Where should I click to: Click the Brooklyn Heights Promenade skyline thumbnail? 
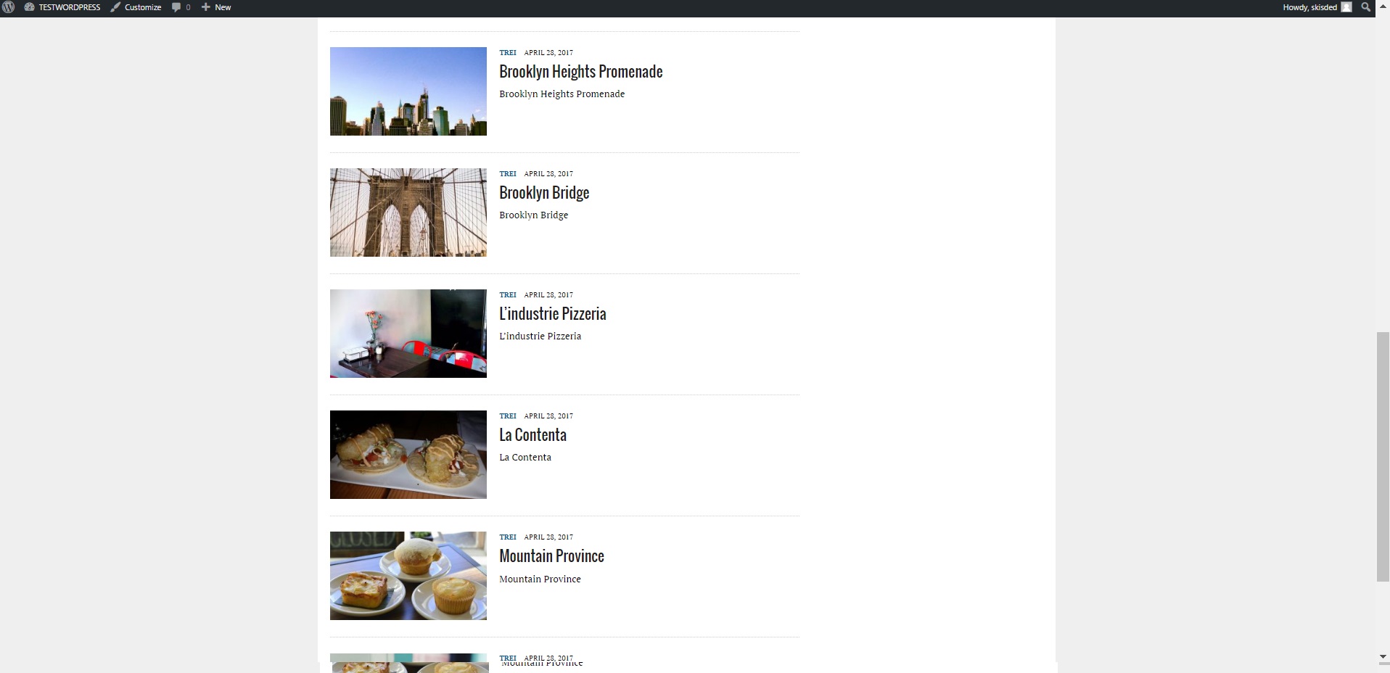(x=408, y=91)
